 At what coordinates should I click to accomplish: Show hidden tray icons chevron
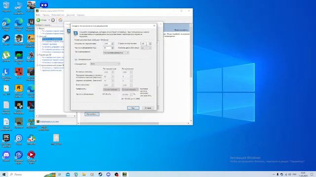(x=274, y=175)
